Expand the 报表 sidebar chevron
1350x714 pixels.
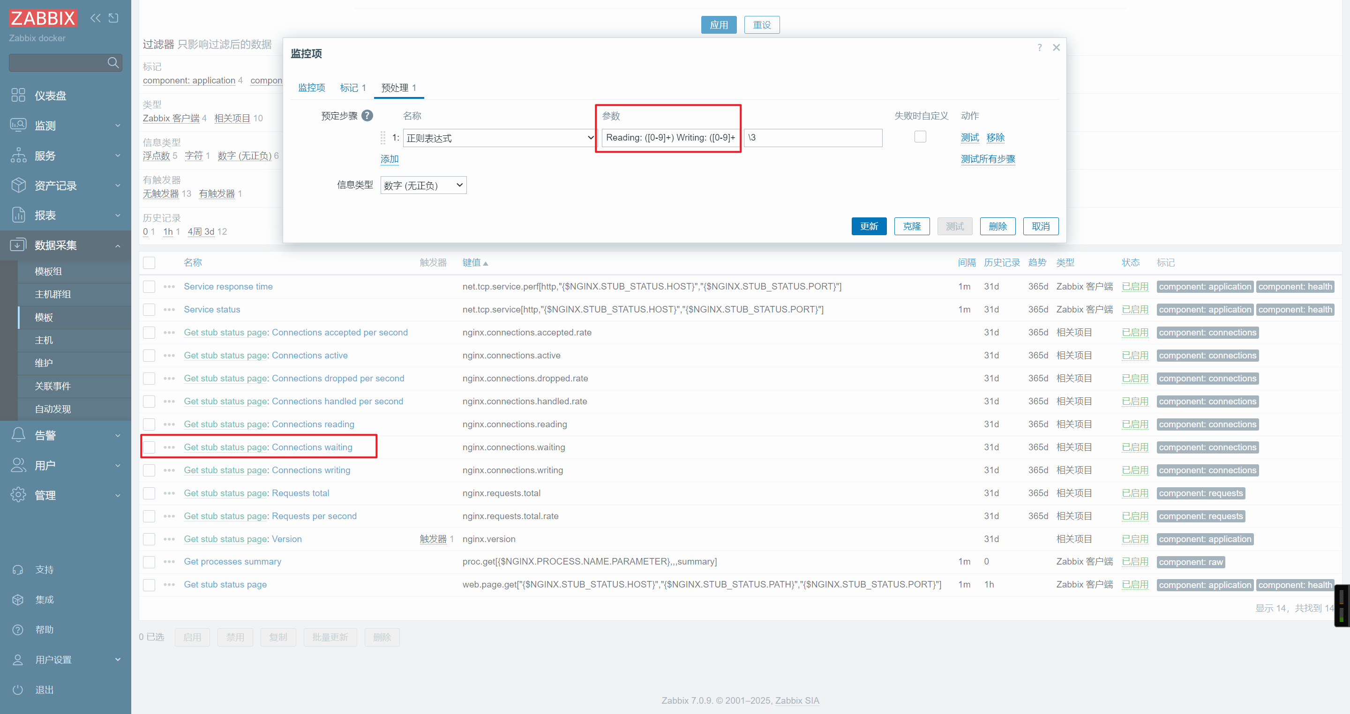tap(118, 216)
